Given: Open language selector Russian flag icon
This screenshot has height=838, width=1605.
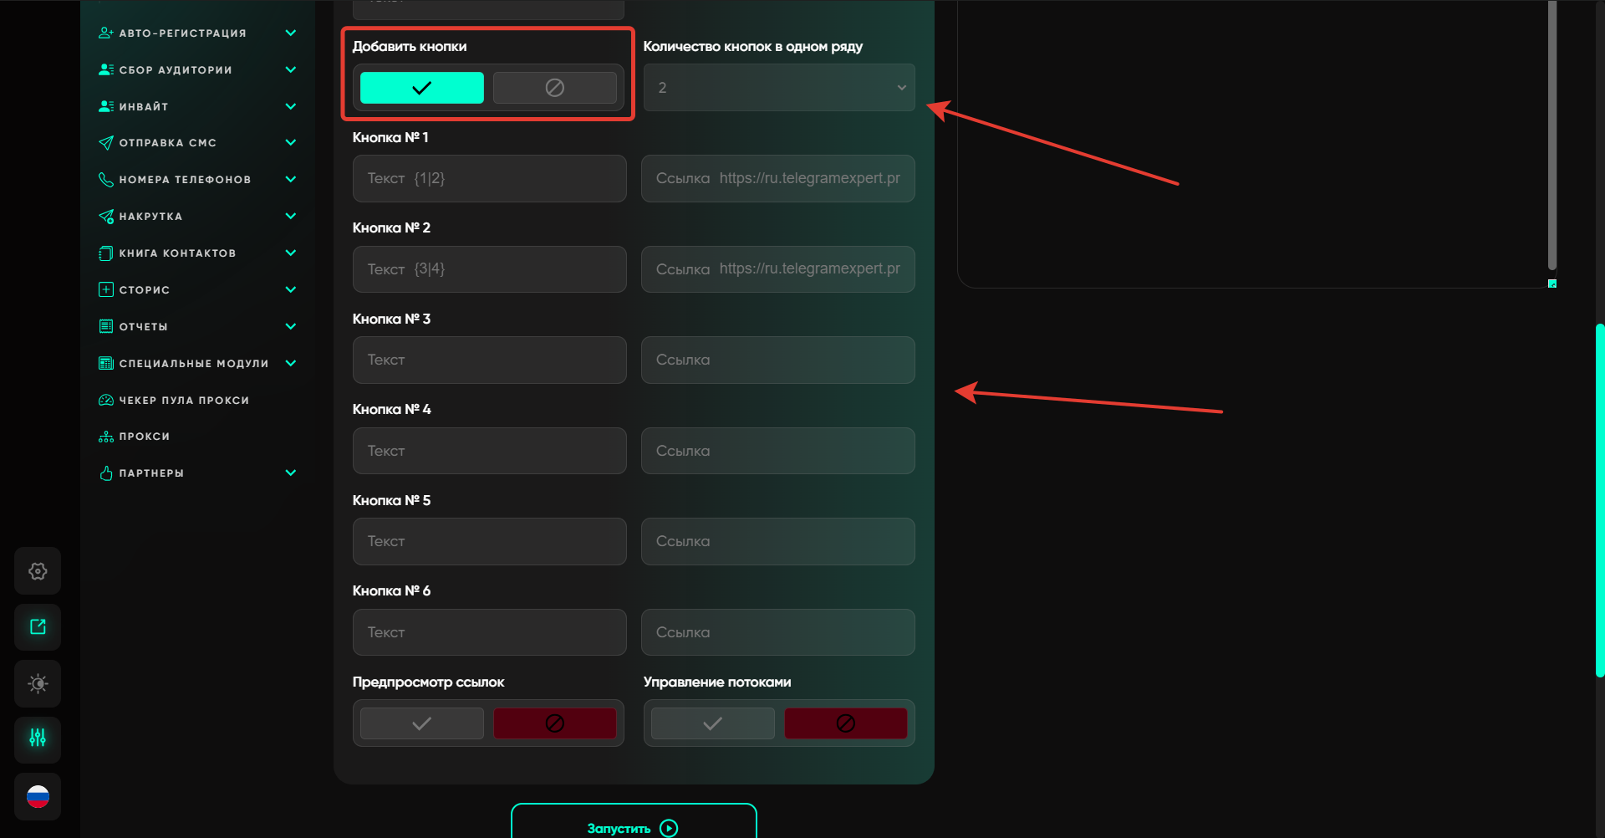Looking at the screenshot, I should (38, 797).
